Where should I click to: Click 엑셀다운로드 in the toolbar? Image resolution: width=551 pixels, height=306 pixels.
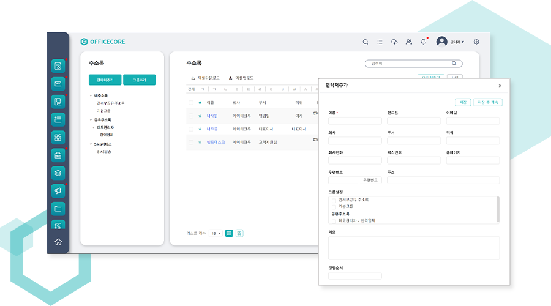[205, 78]
